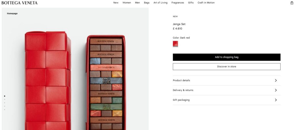Image resolution: width=294 pixels, height=130 pixels.
Task: Open the New menu item
Action: pos(116,3)
